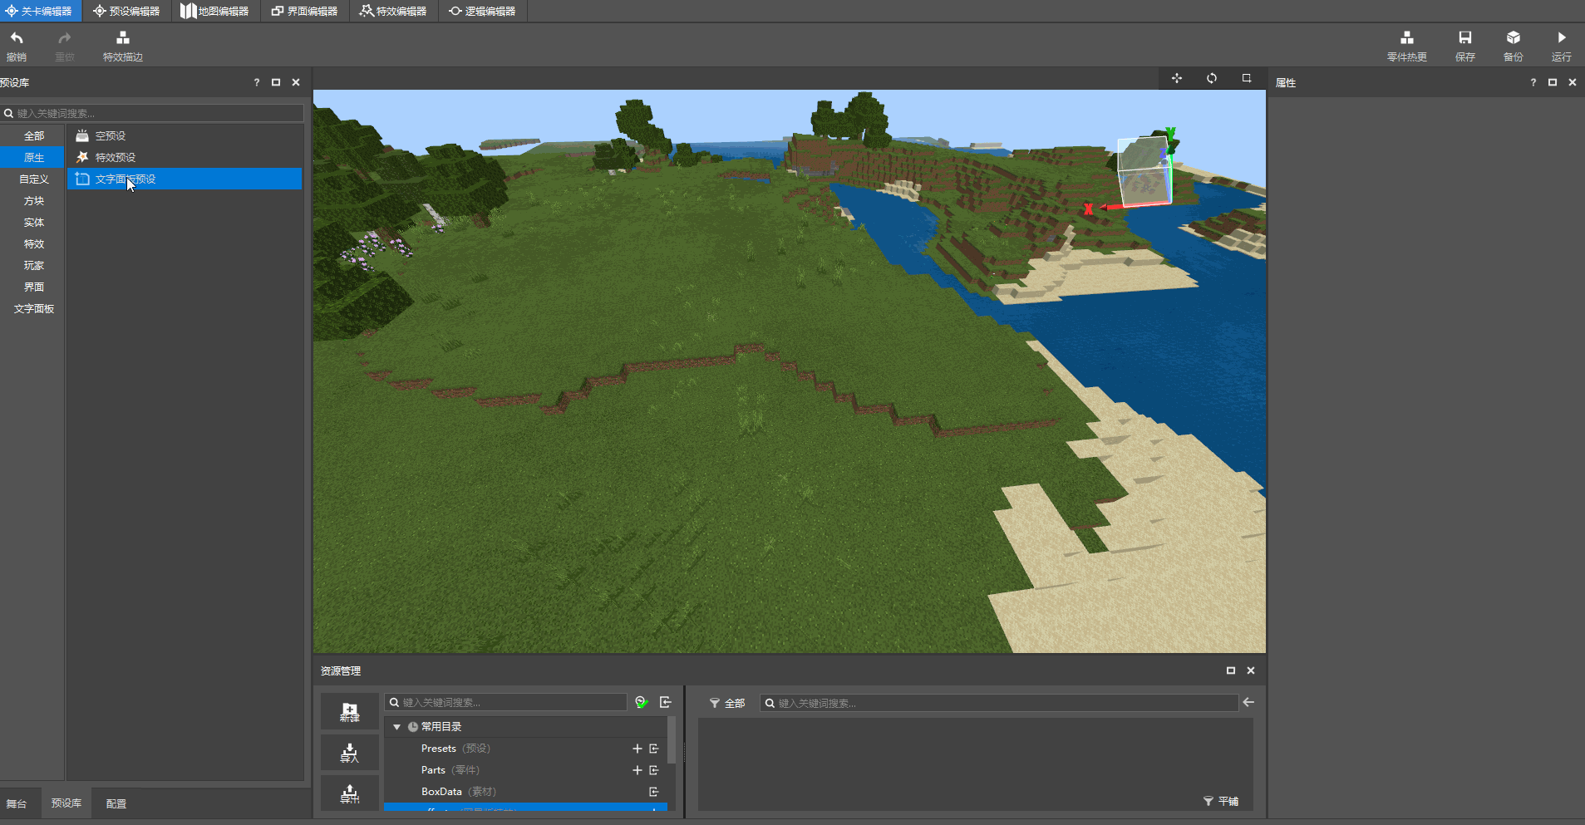1585x825 pixels.
Task: Select the 预设库 bottom tab
Action: pyautogui.click(x=66, y=803)
